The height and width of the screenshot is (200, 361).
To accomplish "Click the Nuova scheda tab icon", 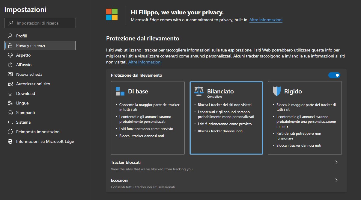I will [10, 74].
